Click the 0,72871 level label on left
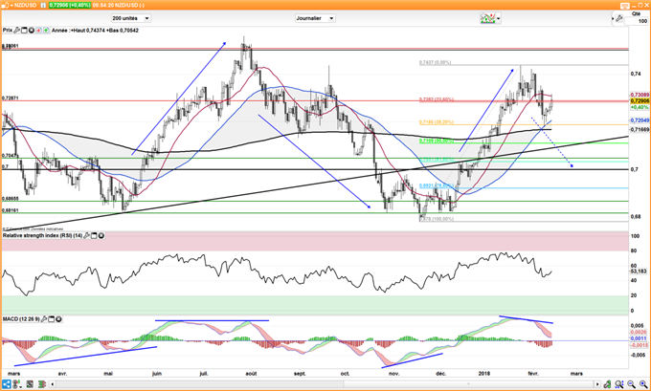This screenshot has width=651, height=391. tap(10, 98)
